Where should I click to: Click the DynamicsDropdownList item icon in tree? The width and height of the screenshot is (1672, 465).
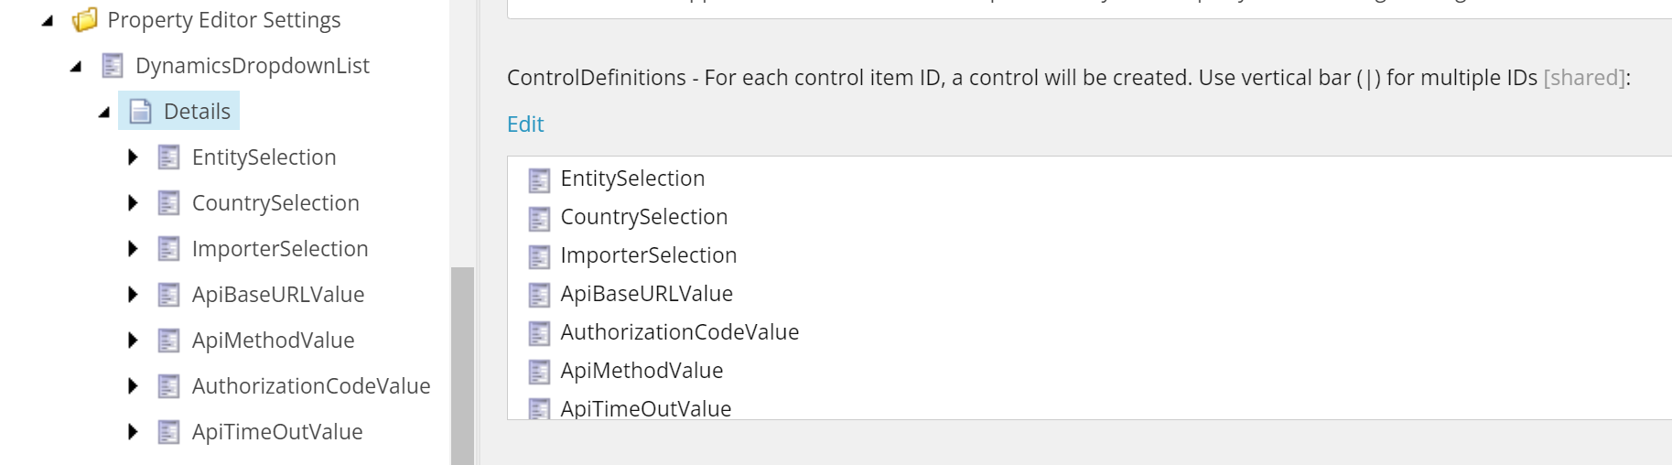click(113, 66)
